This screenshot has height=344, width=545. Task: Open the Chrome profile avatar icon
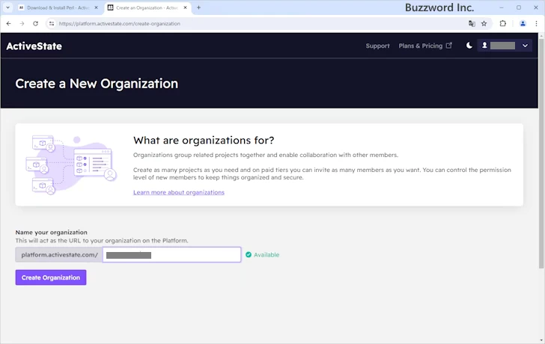tap(523, 24)
